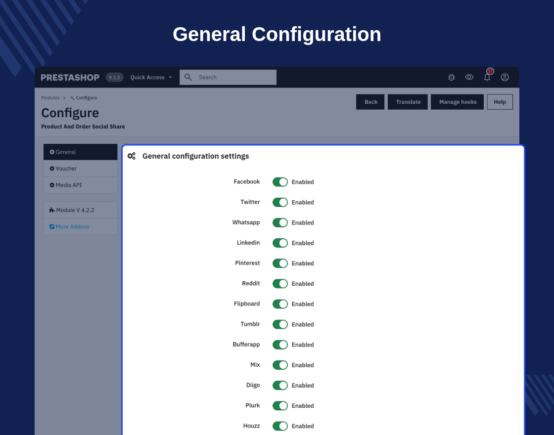Toggle the Plurk switch

point(280,406)
